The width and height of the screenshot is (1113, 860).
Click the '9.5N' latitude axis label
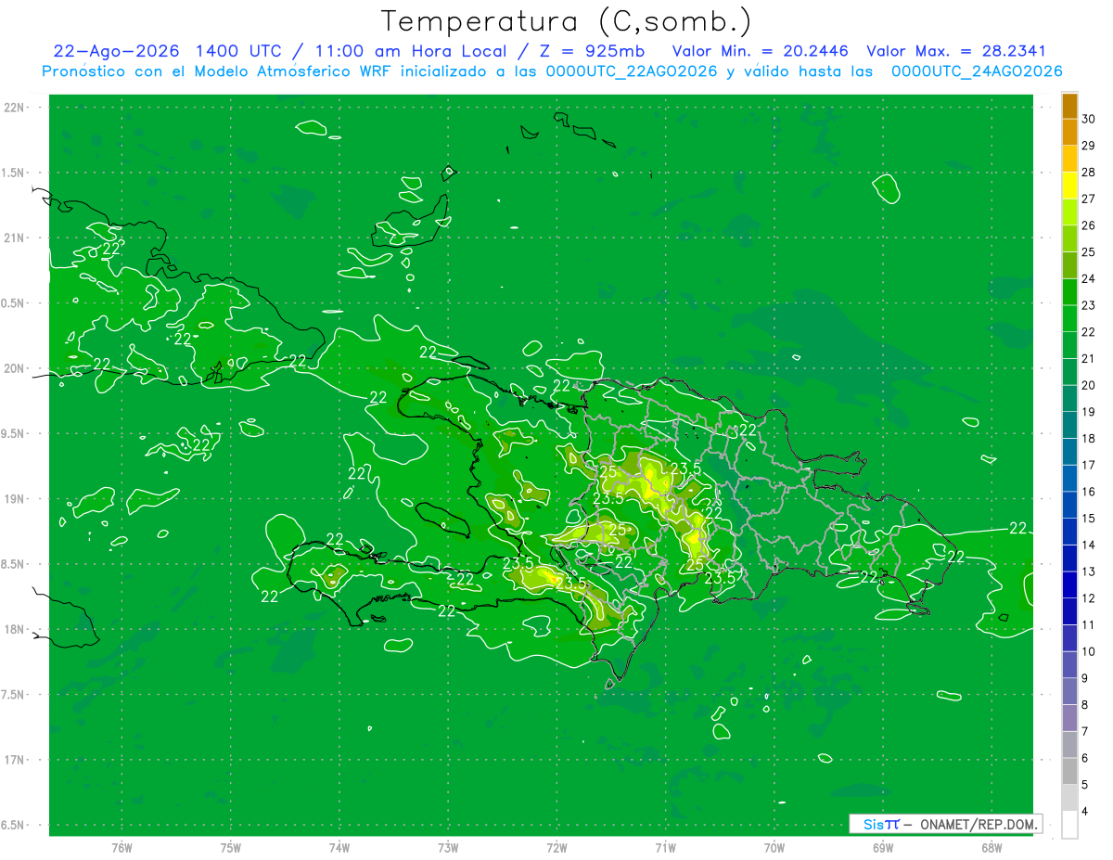(15, 433)
